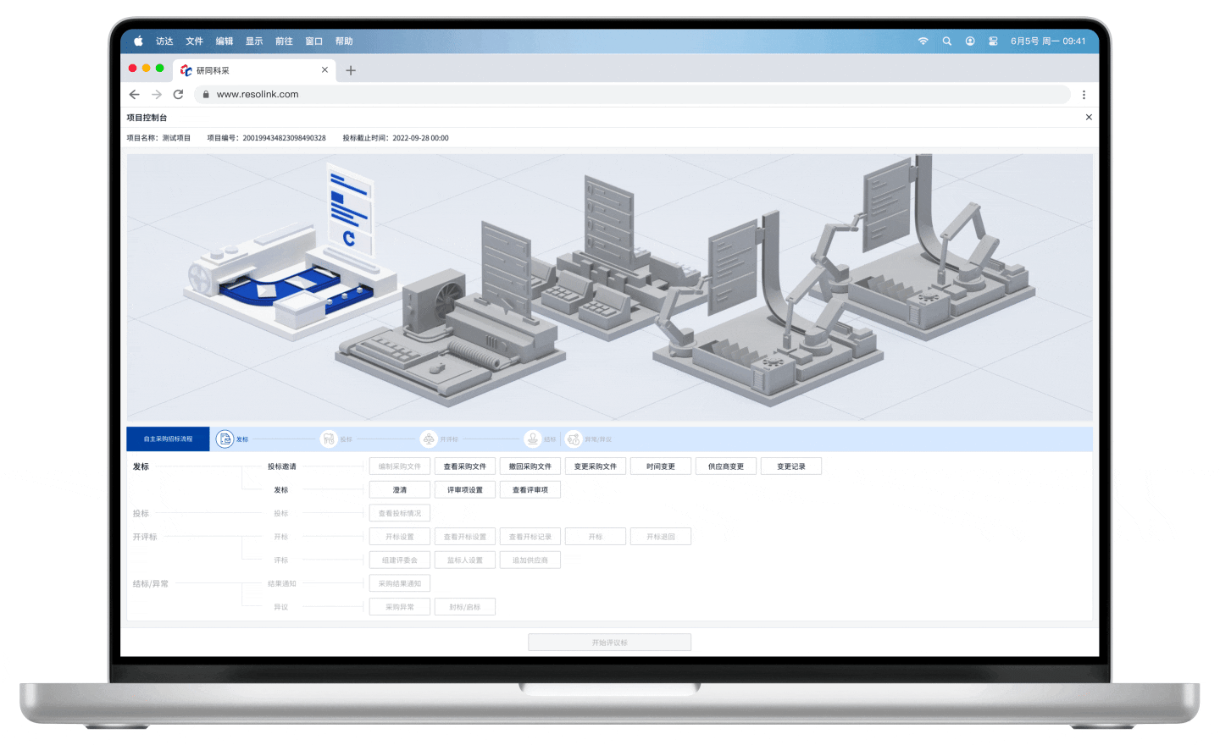The height and width of the screenshot is (745, 1220).
Task: Click the 追加供应商 button
Action: tap(530, 560)
